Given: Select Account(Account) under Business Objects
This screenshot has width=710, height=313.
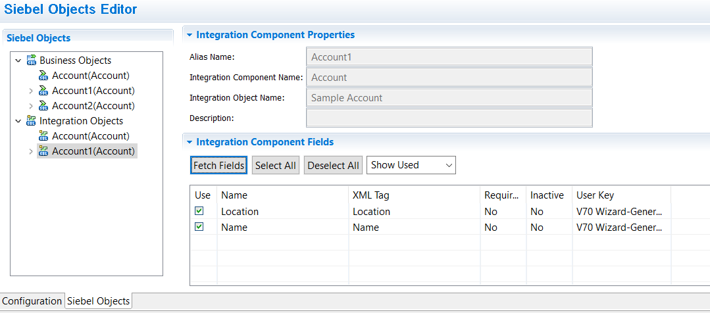Looking at the screenshot, I should pyautogui.click(x=91, y=76).
